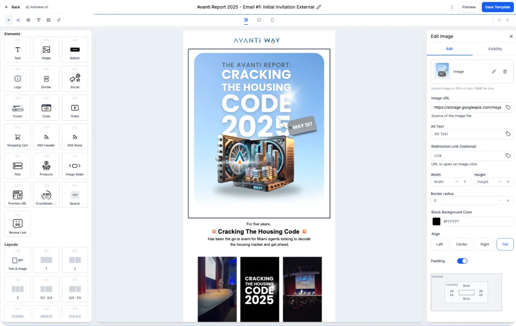This screenshot has height=326, width=516.
Task: Increase Border radius with plus
Action: [508, 201]
